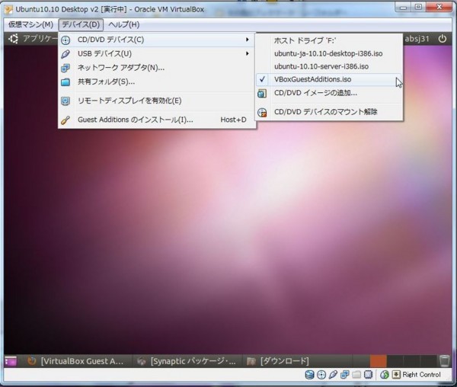Open the デバイス(D) menu
The image size is (457, 387).
click(81, 24)
